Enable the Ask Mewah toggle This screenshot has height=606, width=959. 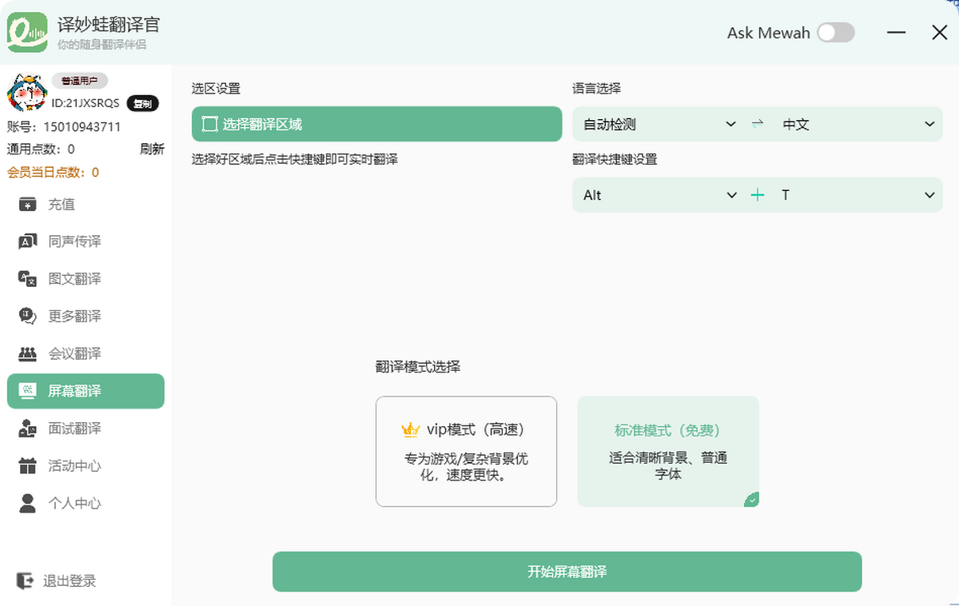pyautogui.click(x=836, y=33)
